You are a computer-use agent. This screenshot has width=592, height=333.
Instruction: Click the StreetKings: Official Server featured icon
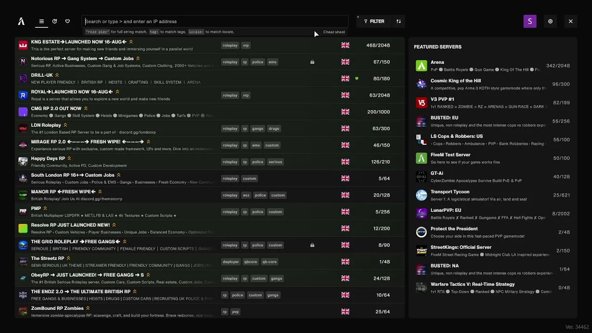click(421, 251)
